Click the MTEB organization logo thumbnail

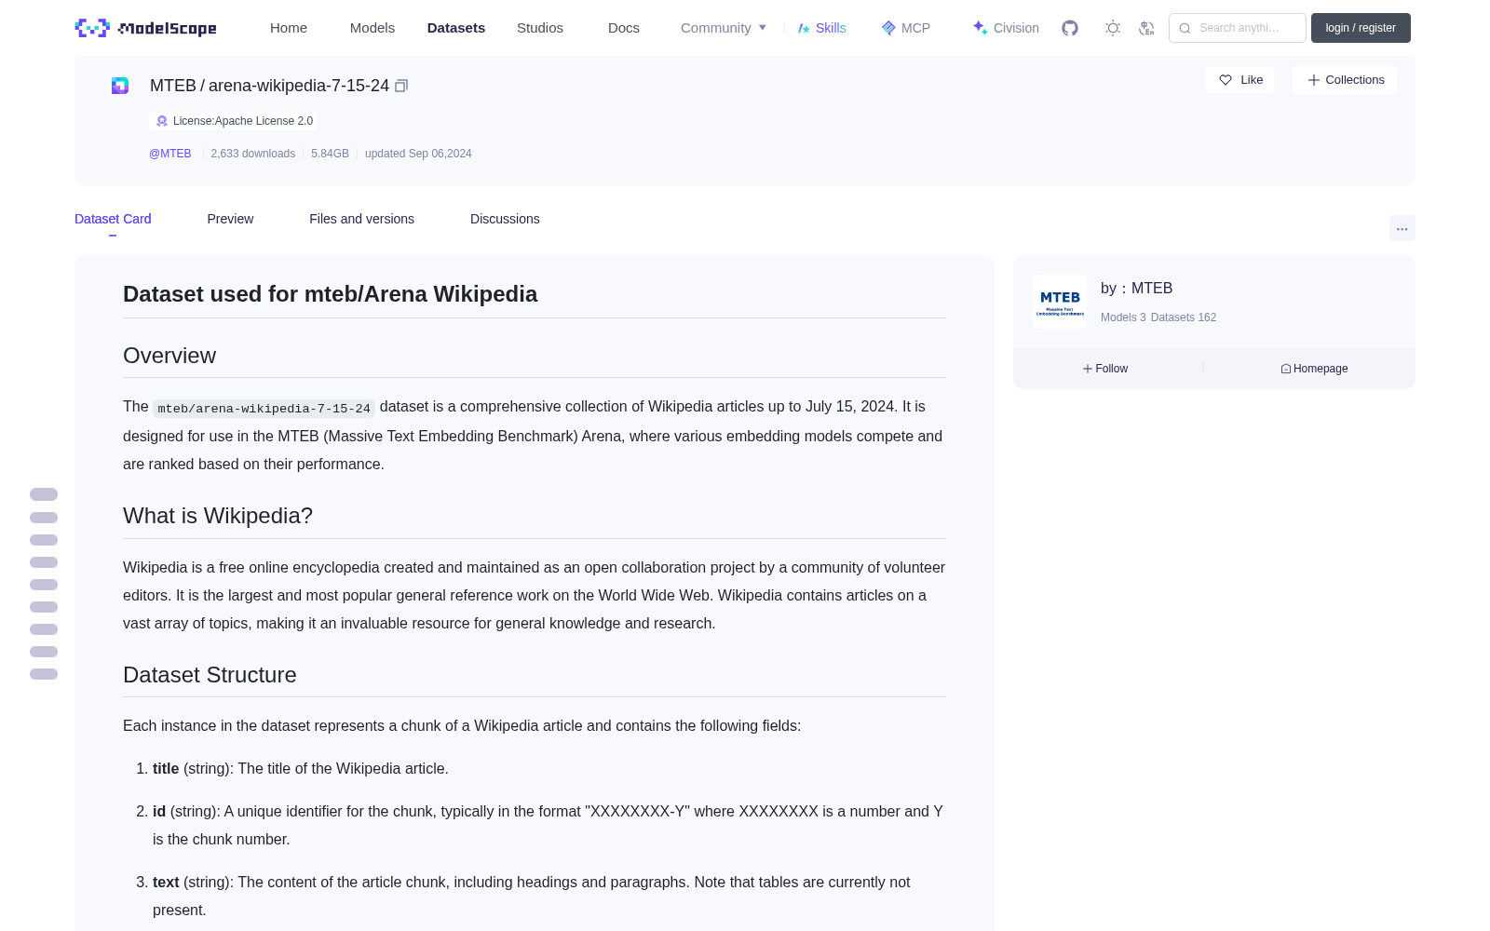[x=1060, y=302]
